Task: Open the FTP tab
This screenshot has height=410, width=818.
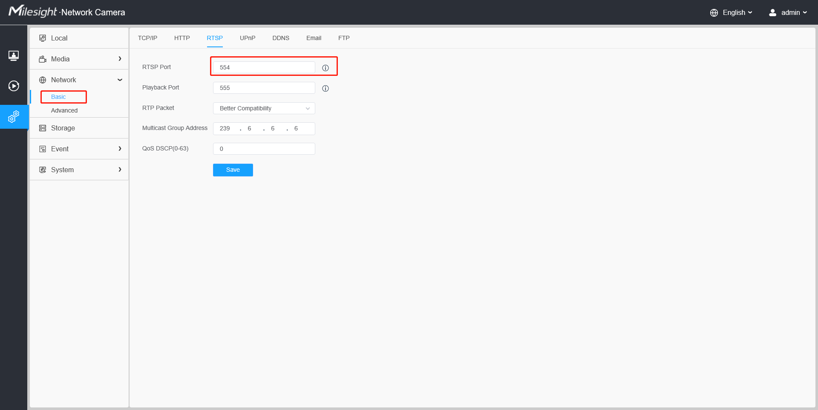Action: [344, 38]
